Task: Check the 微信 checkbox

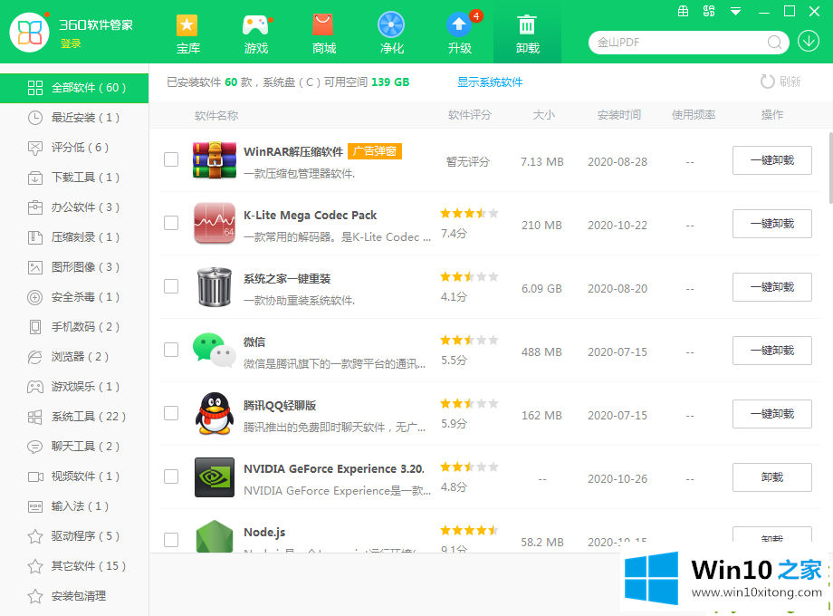Action: 171,350
